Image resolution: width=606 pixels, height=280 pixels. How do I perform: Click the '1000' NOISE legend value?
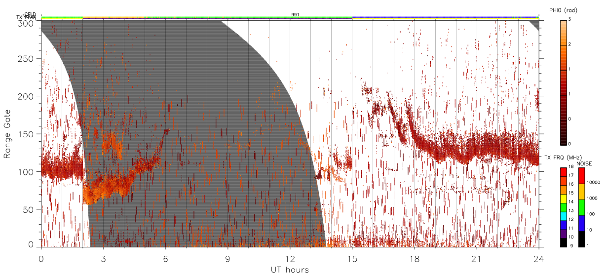pos(592,199)
